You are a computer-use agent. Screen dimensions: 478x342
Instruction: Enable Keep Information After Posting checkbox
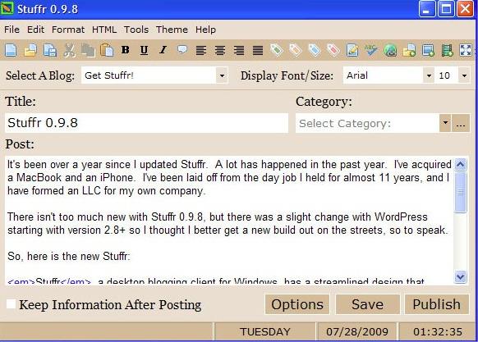click(x=11, y=304)
